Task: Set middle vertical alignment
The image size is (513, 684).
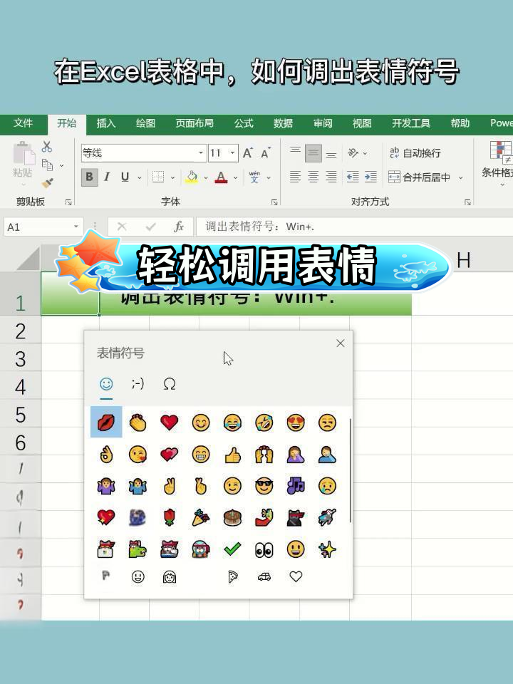Action: tap(313, 153)
